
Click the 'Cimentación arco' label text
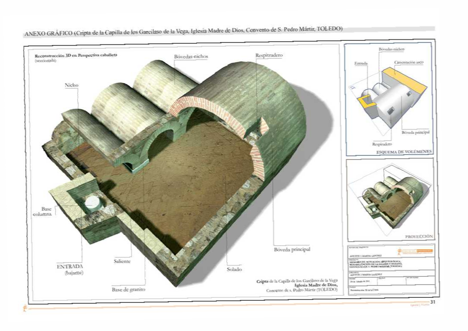409,62
